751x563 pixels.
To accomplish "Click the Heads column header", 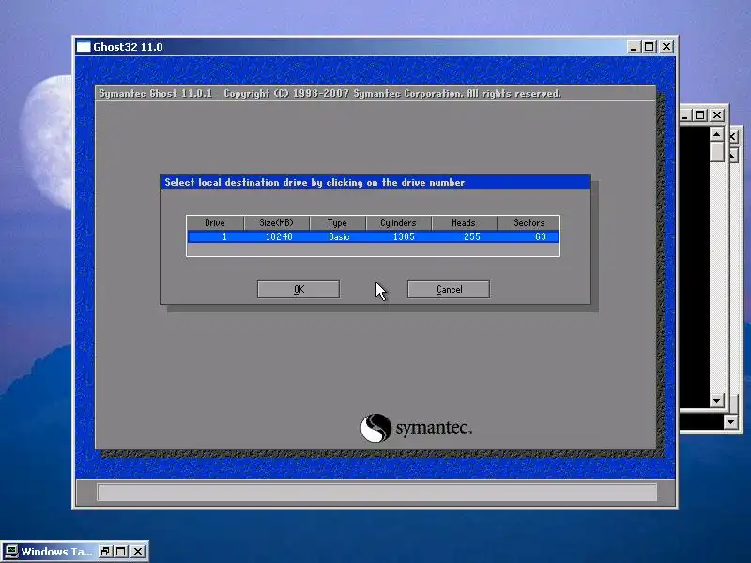I will pos(464,222).
